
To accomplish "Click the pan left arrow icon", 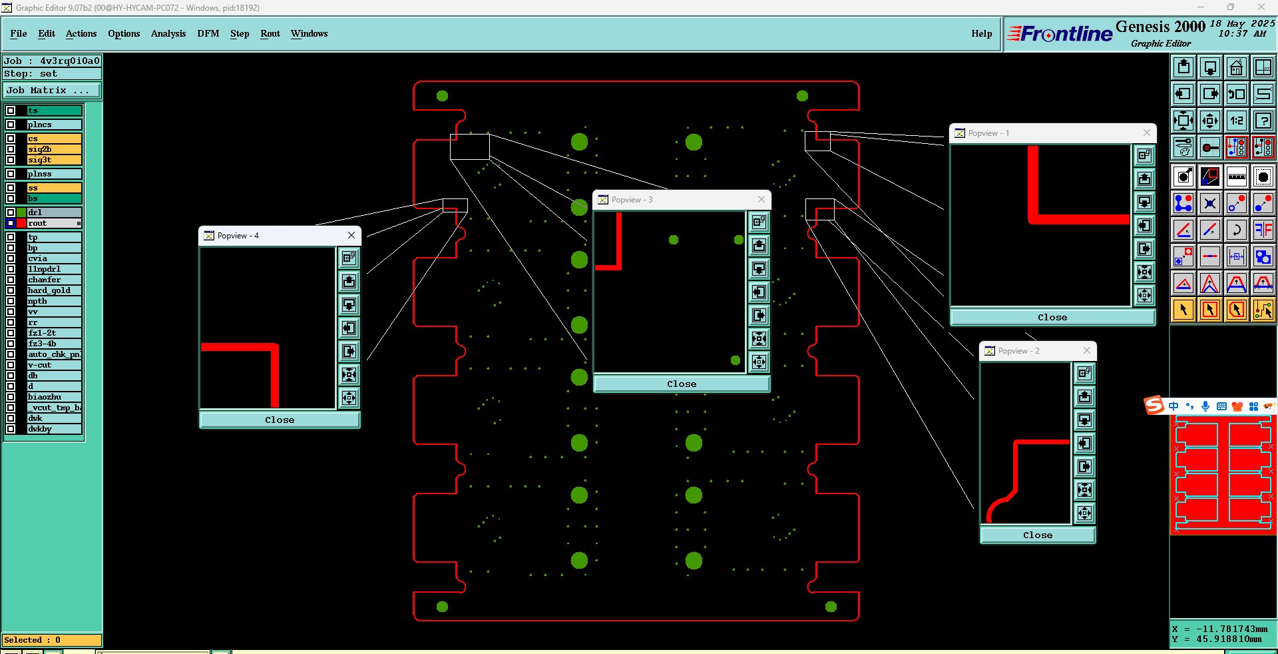I will 1183,94.
